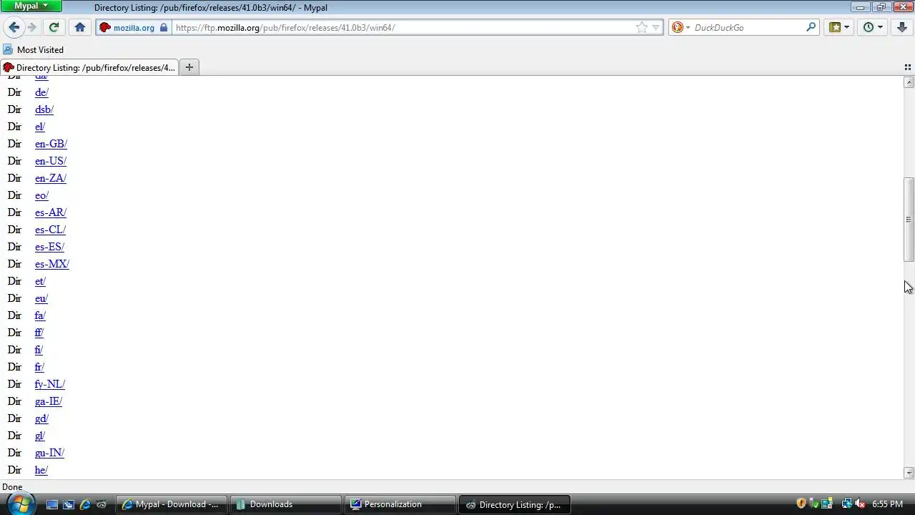Switch to Downloads taskbar window
The image size is (915, 515).
[285, 504]
